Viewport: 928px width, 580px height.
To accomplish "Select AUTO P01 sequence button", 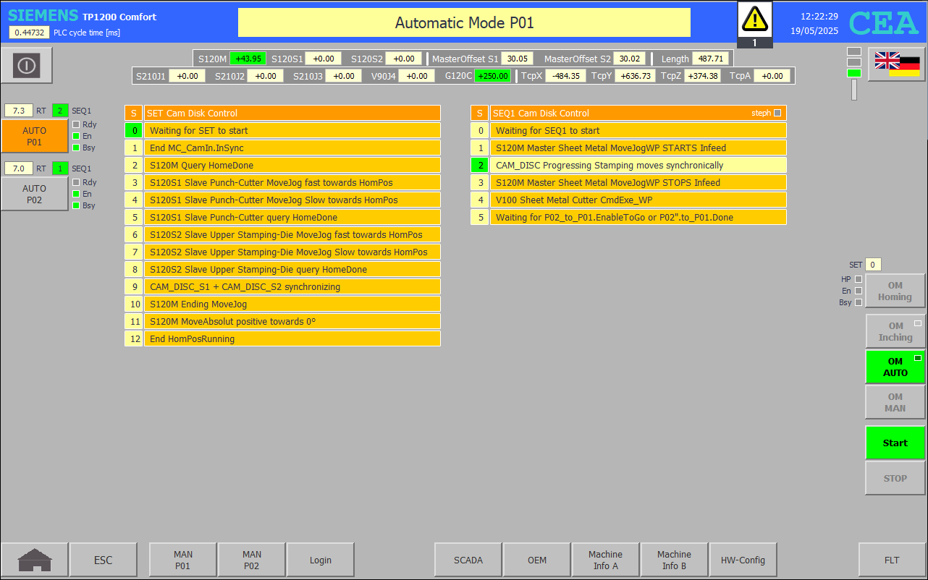I will [x=35, y=136].
